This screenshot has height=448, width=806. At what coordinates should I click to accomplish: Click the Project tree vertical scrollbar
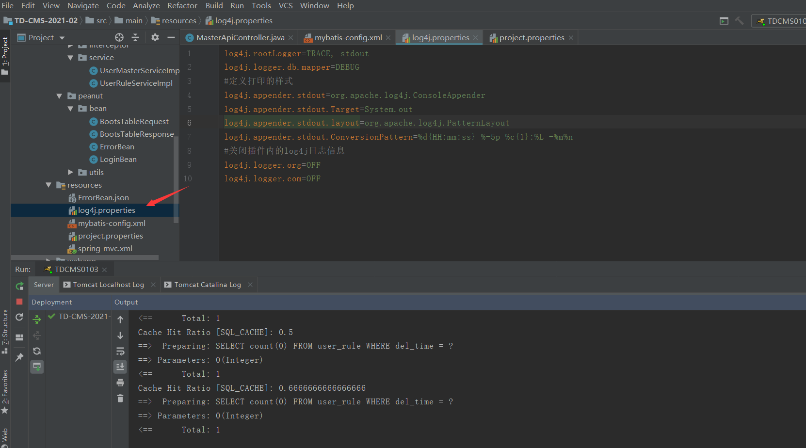176,179
